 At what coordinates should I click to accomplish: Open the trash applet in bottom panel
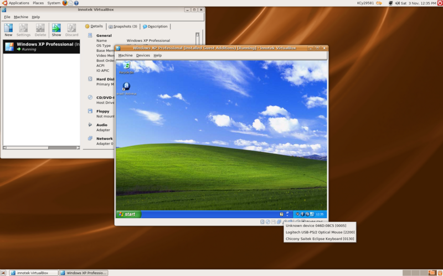[x=440, y=273]
